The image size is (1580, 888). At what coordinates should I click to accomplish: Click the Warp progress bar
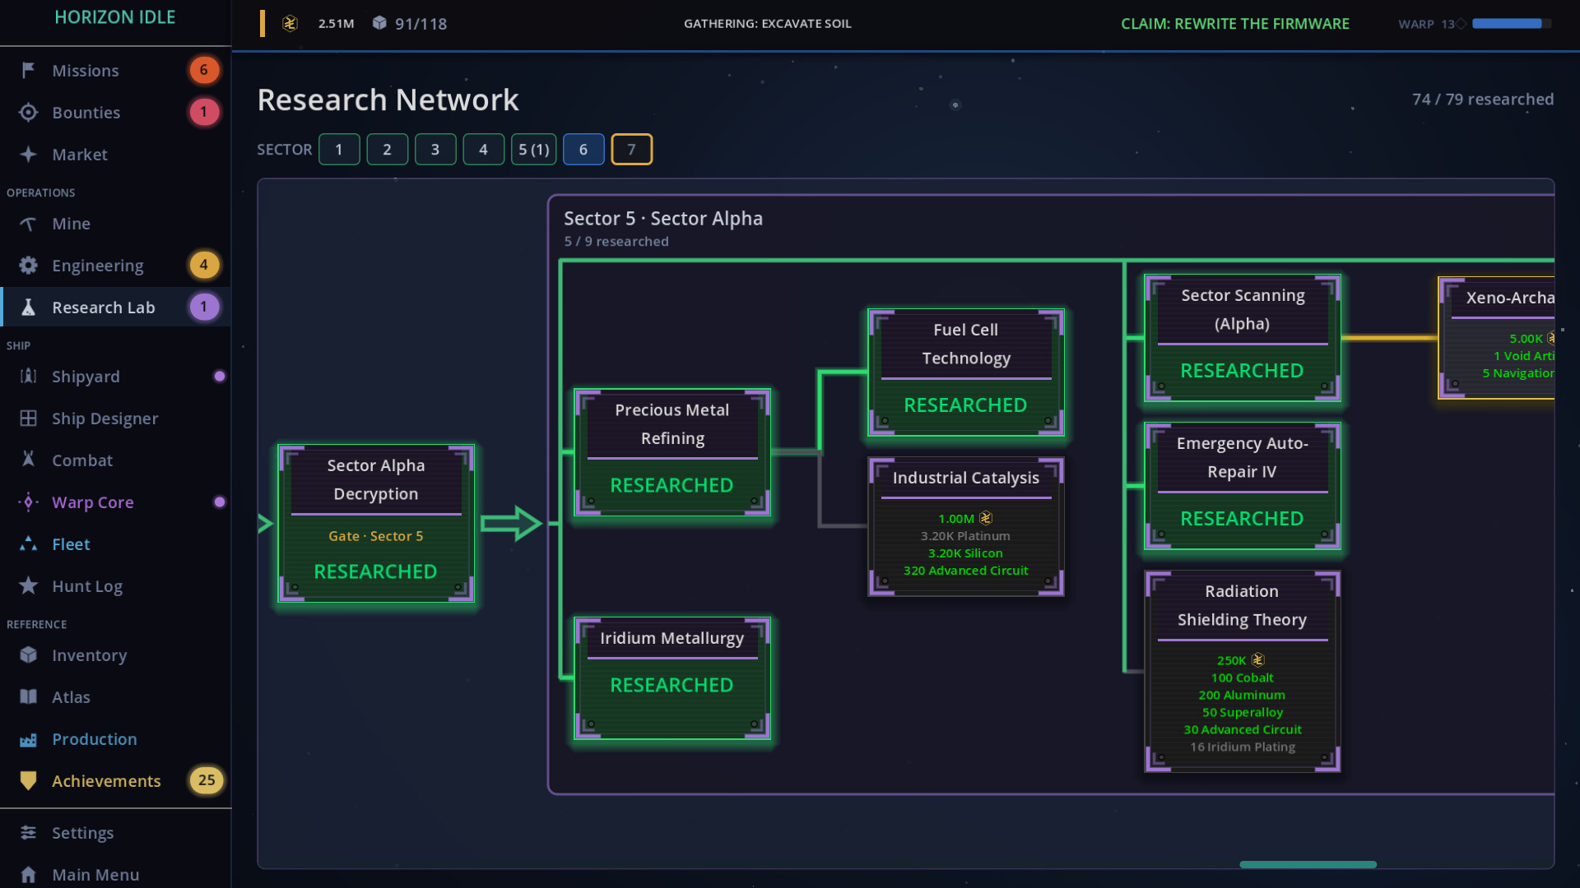click(1511, 24)
